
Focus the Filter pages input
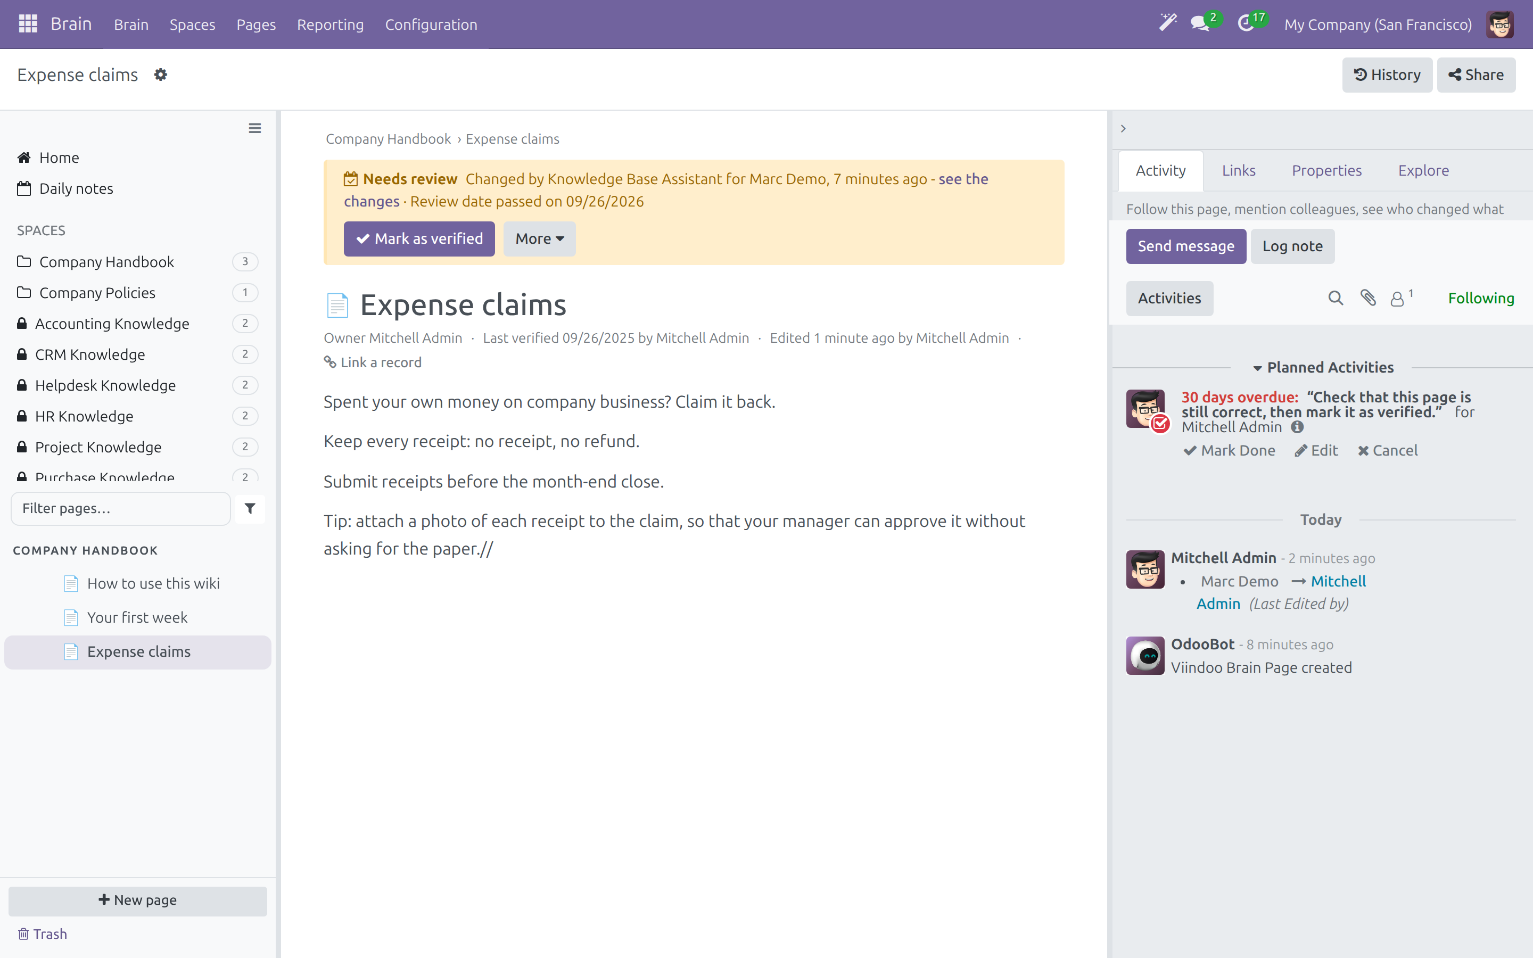(120, 508)
